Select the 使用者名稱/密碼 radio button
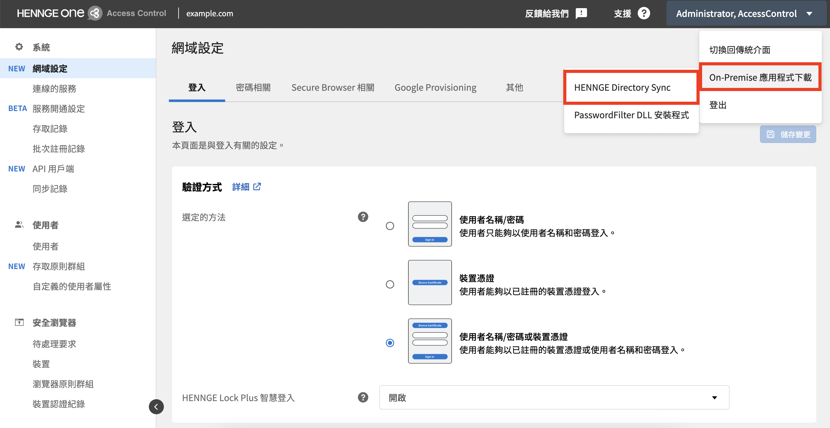Viewport: 830px width, 428px height. (x=390, y=226)
